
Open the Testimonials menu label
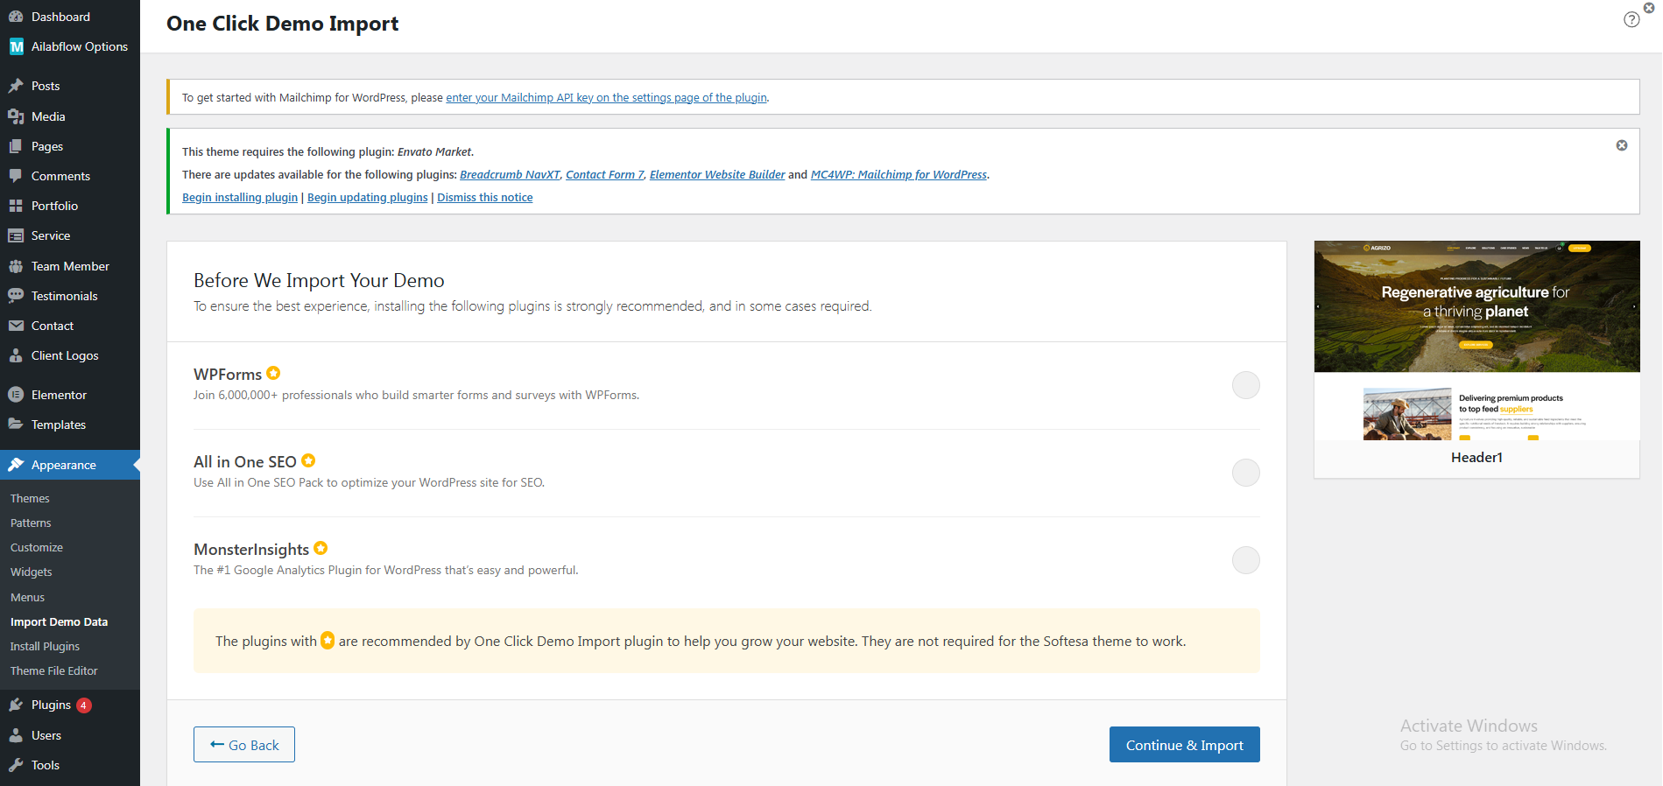pos(65,296)
